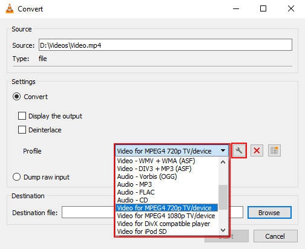Choose Audio - CD profile
Viewport: 305px width, 249px height.
[166, 200]
